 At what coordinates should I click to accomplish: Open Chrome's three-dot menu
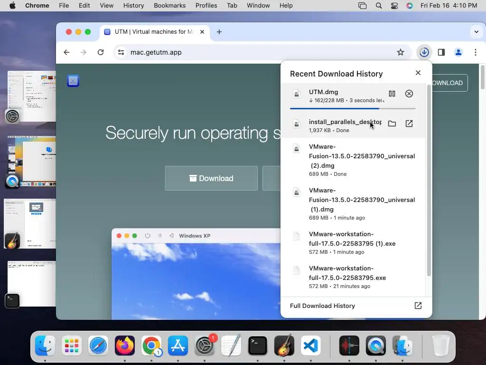tap(475, 52)
